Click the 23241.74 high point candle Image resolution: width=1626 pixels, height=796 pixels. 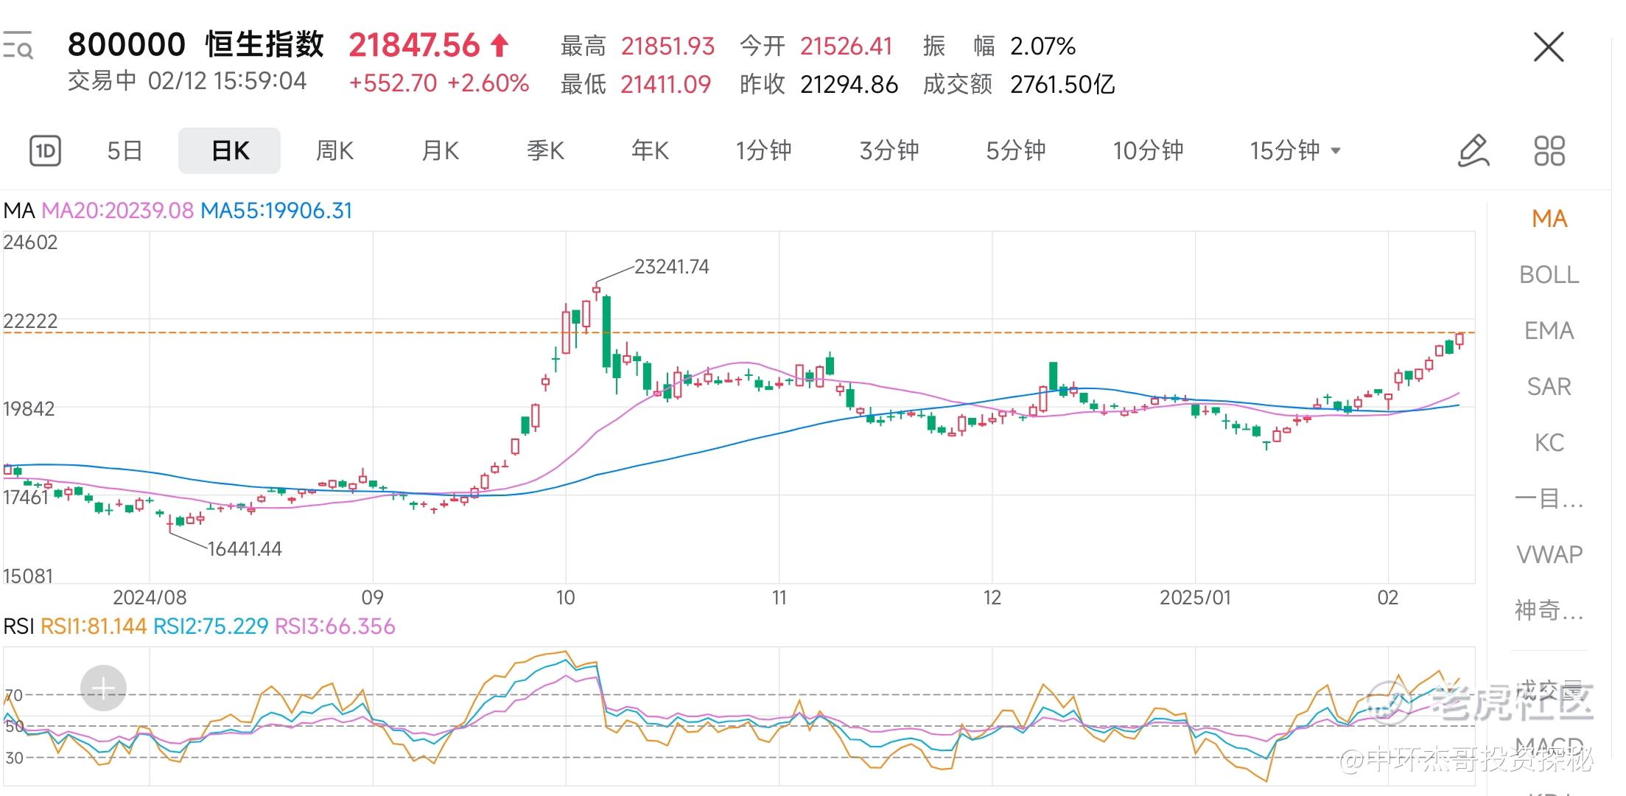pos(596,290)
